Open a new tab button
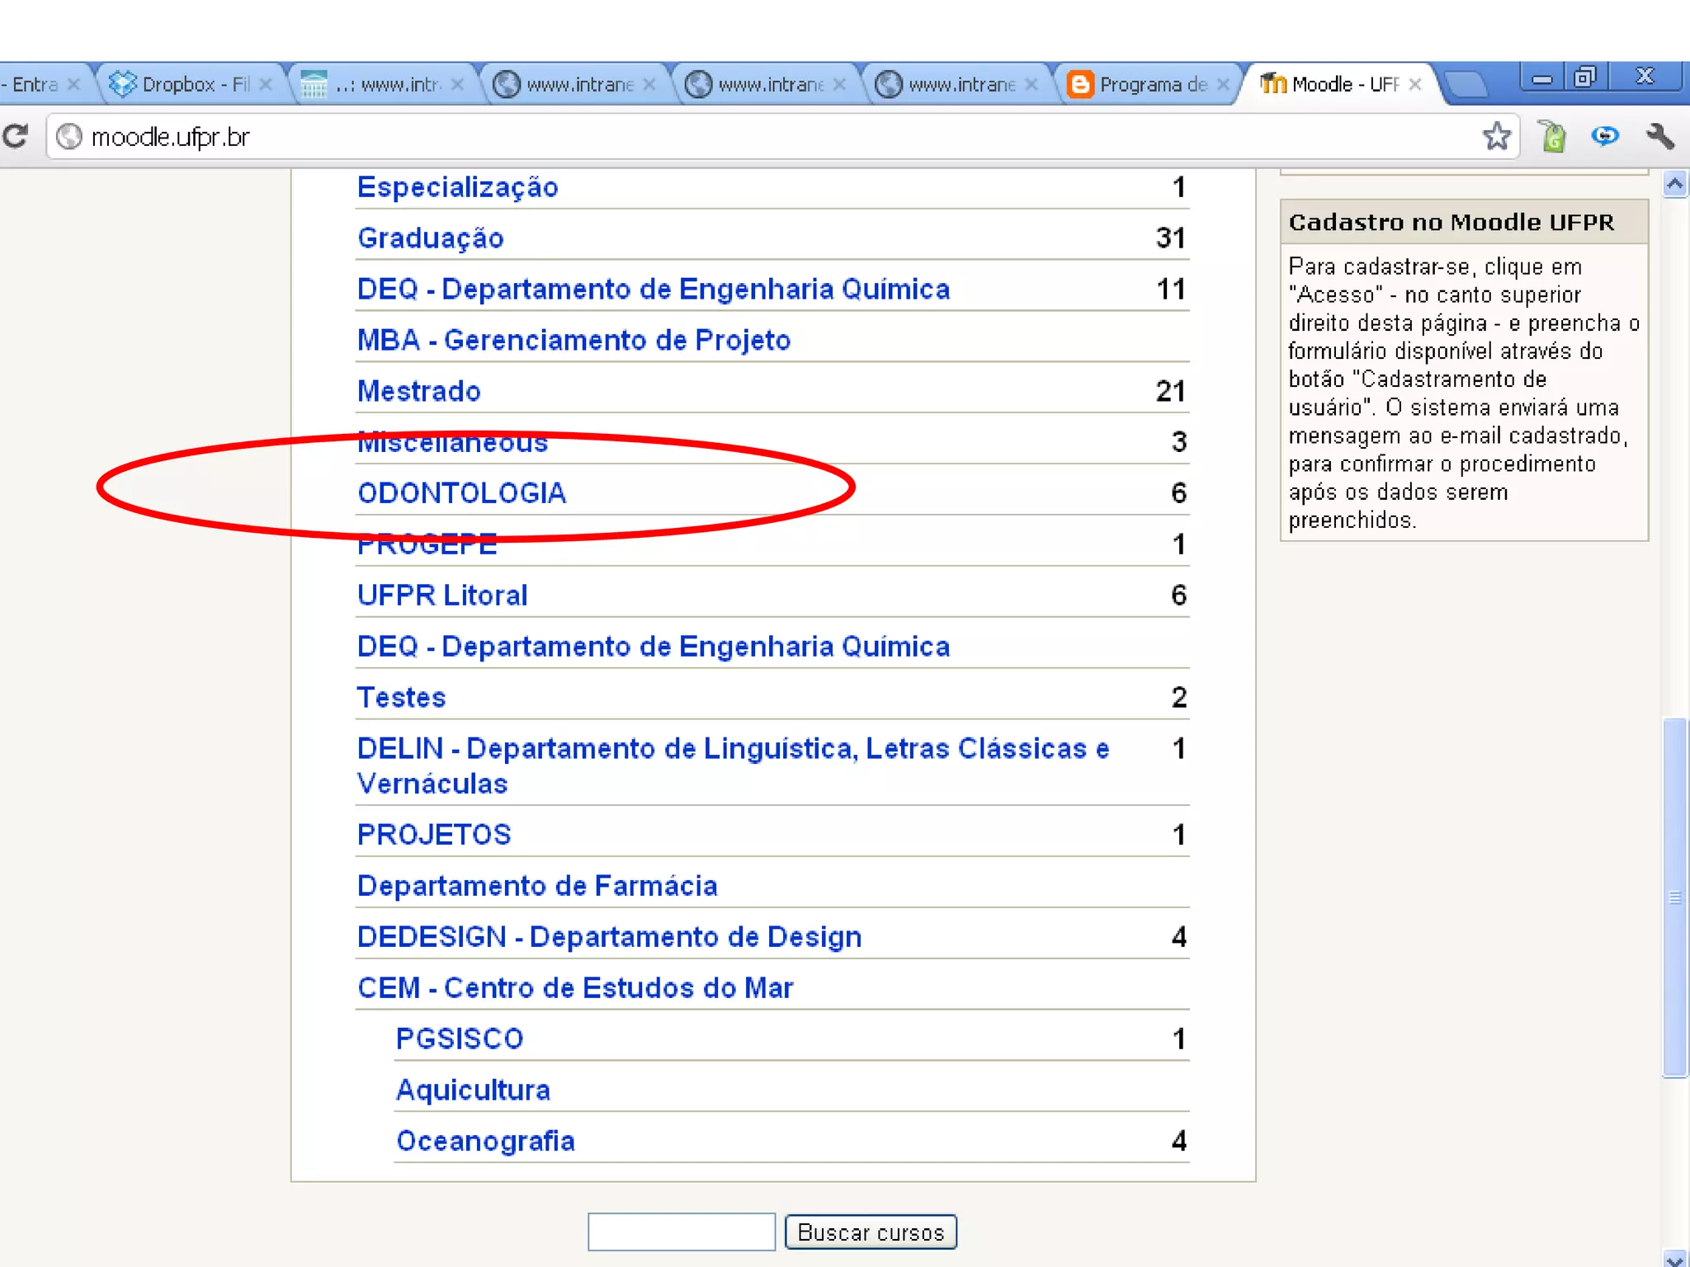This screenshot has width=1690, height=1267. click(1466, 84)
